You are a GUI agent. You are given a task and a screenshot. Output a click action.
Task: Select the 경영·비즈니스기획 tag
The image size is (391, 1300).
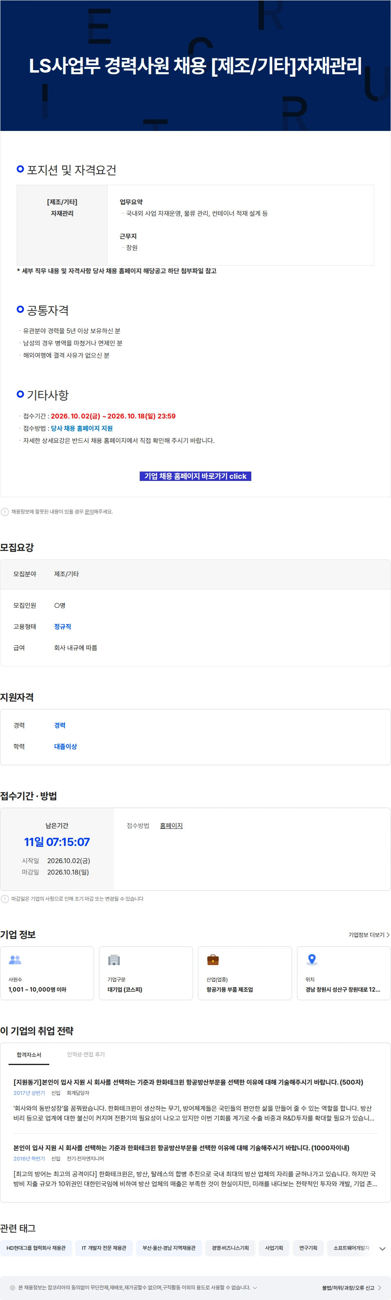tap(230, 1248)
